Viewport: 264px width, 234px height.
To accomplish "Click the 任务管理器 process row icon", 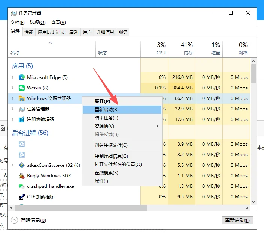I will pyautogui.click(x=22, y=109).
